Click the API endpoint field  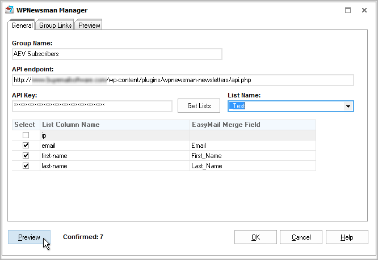coord(183,80)
